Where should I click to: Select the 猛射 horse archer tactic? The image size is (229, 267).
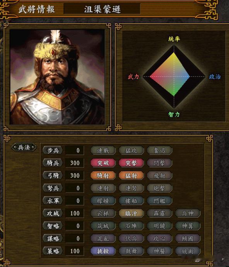pos(131,175)
